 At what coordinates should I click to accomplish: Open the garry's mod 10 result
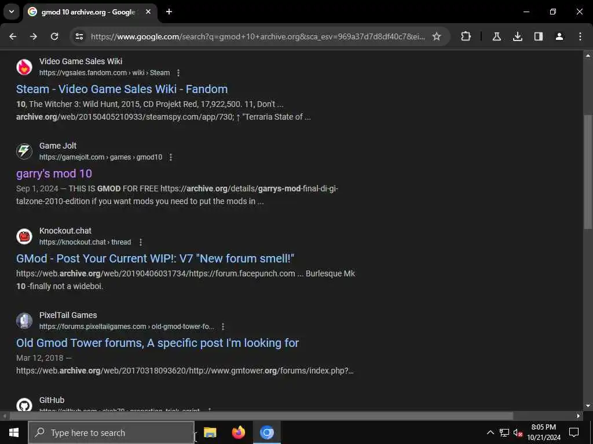[54, 173]
